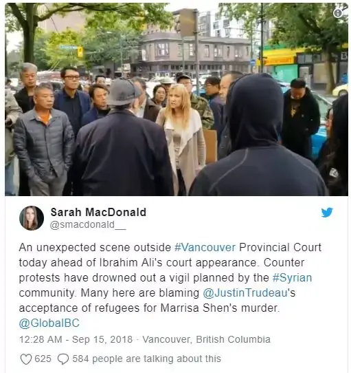This screenshot has height=373, width=351.
Task: Open the @GlobalBC mention
Action: coord(49,323)
